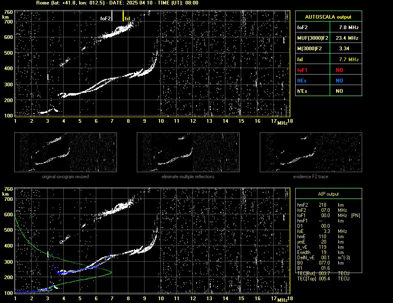Click the '15' frequency tick under bottom ionogram

coord(241,298)
